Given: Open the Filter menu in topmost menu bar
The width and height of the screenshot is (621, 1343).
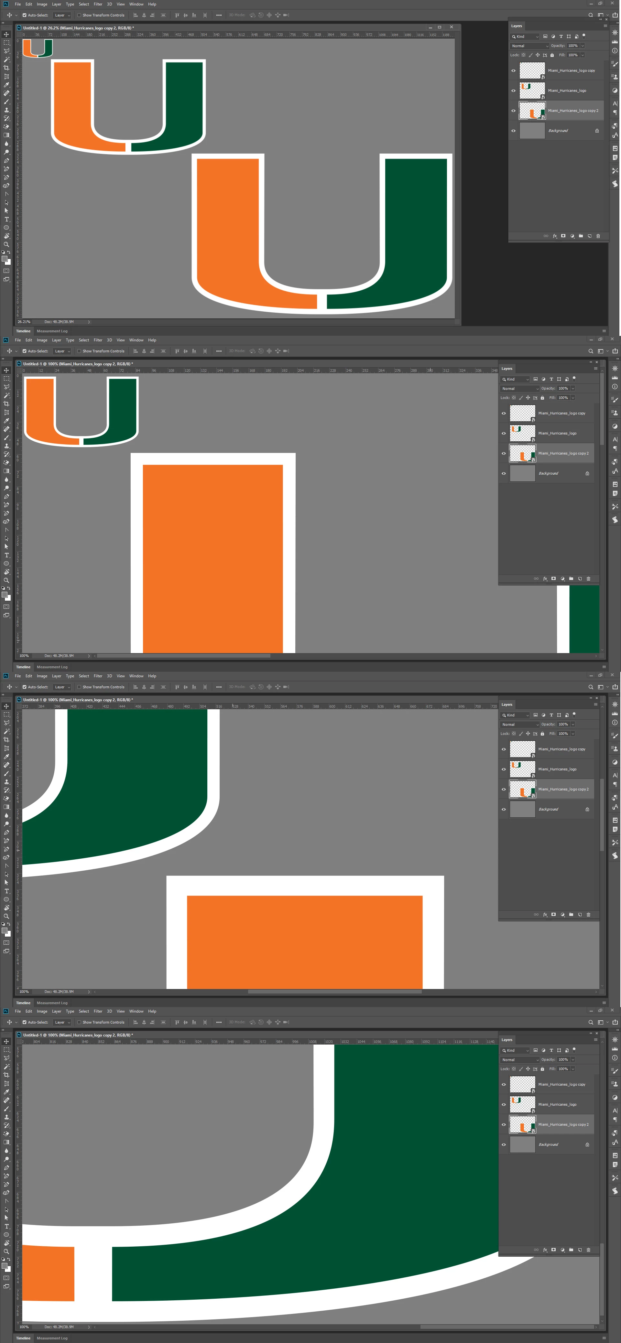Looking at the screenshot, I should click(x=98, y=4).
